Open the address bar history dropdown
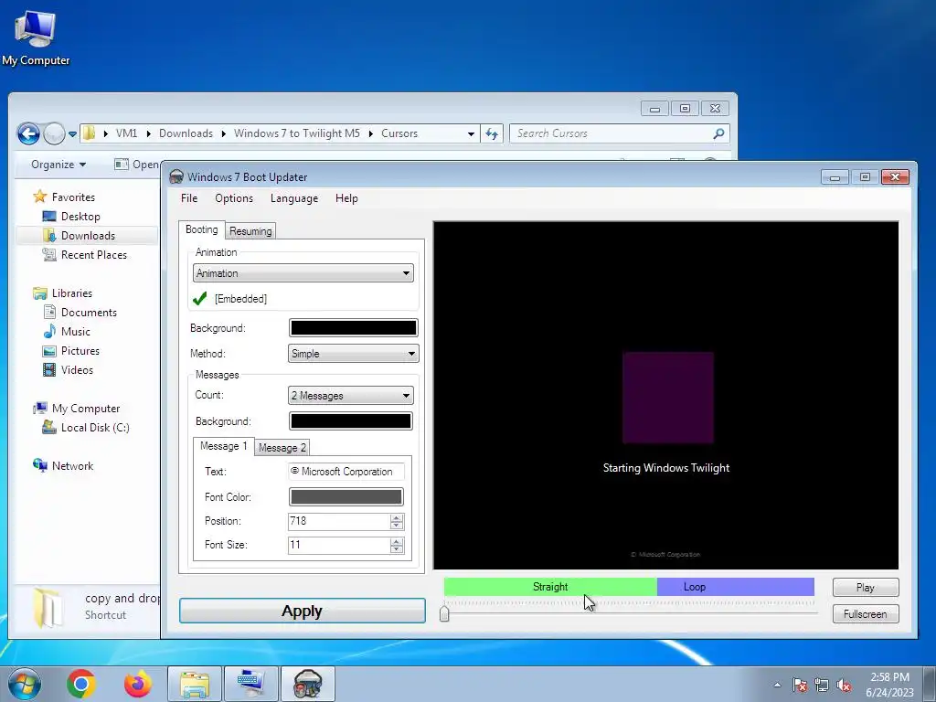This screenshot has height=702, width=936. pos(471,133)
